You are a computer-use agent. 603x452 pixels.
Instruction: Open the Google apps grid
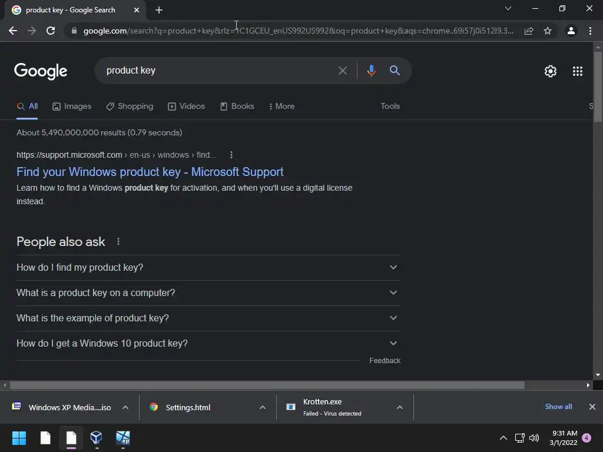(578, 71)
